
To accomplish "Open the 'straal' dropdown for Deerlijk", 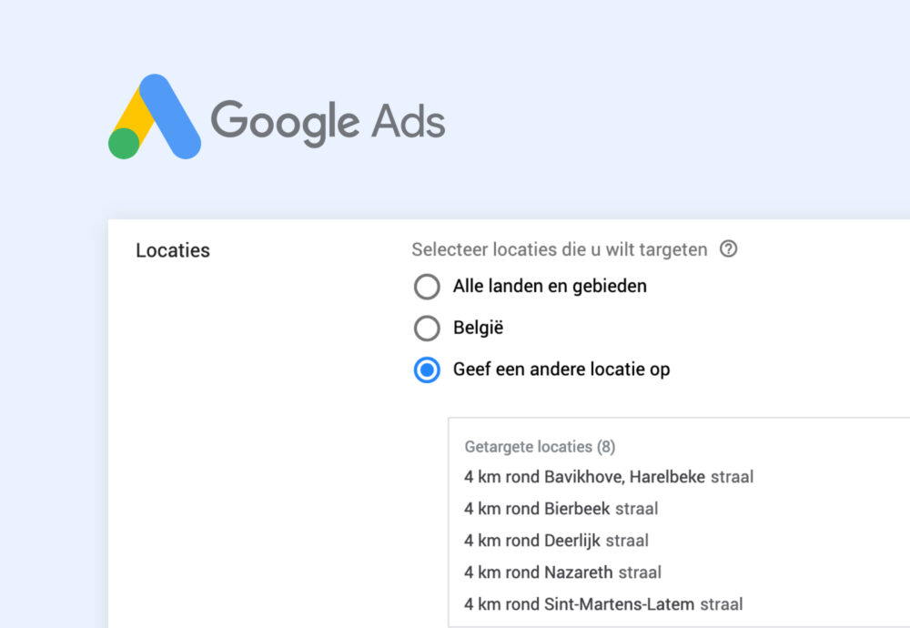I will tap(629, 541).
